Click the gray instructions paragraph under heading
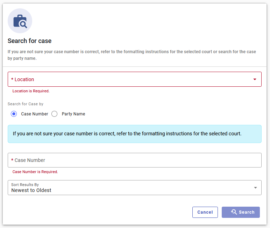The image size is (270, 228). tap(132, 55)
